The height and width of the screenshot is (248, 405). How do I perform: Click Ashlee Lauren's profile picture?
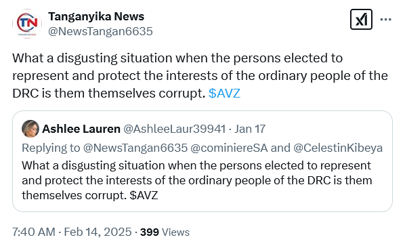coord(30,129)
